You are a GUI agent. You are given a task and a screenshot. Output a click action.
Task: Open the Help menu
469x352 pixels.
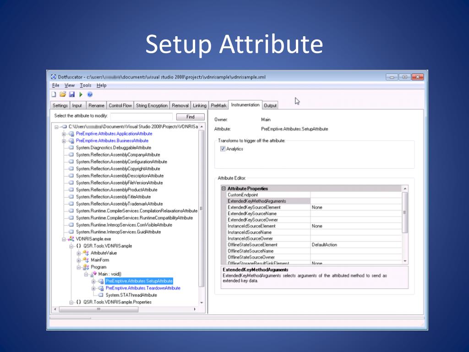click(101, 85)
